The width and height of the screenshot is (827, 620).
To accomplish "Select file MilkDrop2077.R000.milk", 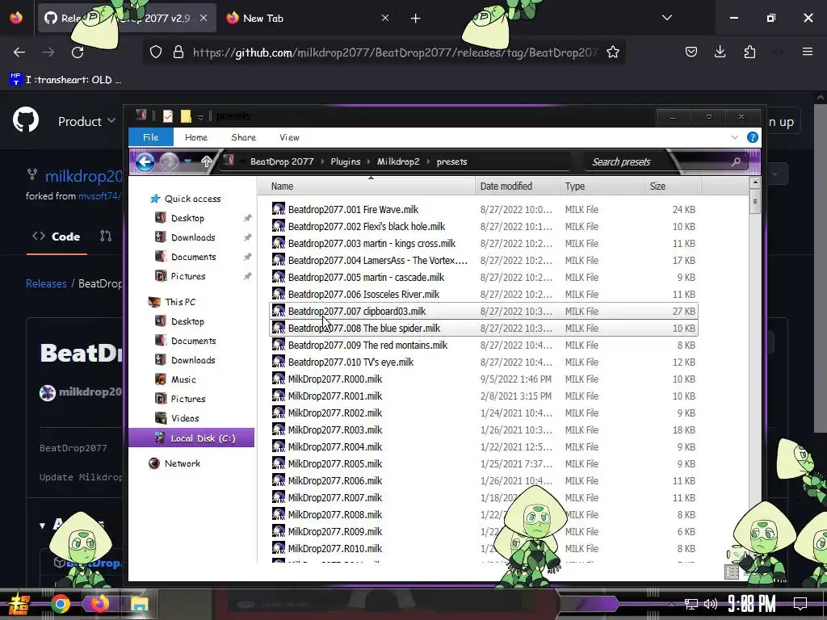I will [x=483, y=379].
